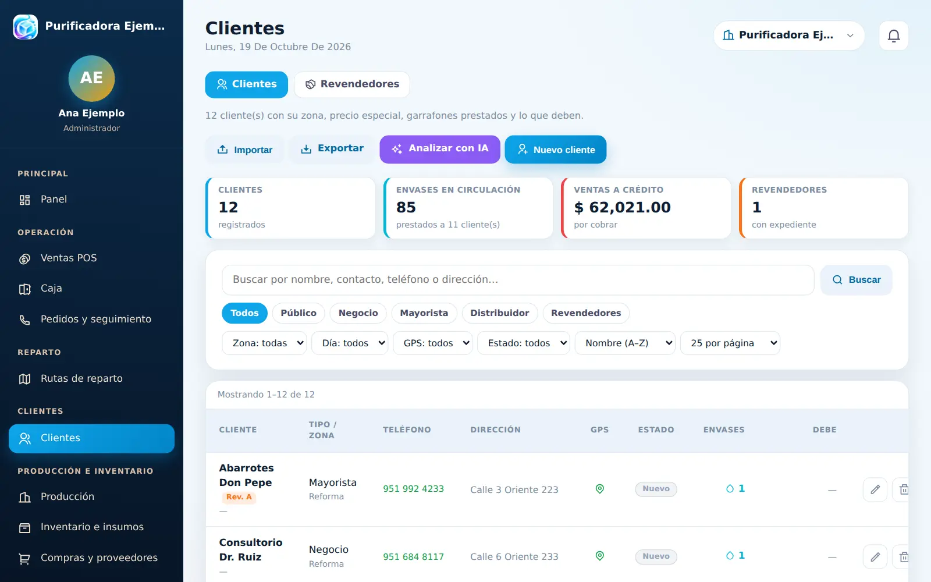This screenshot has height=582, width=931.
Task: Switch to the Revendedores tab
Action: [x=352, y=84]
